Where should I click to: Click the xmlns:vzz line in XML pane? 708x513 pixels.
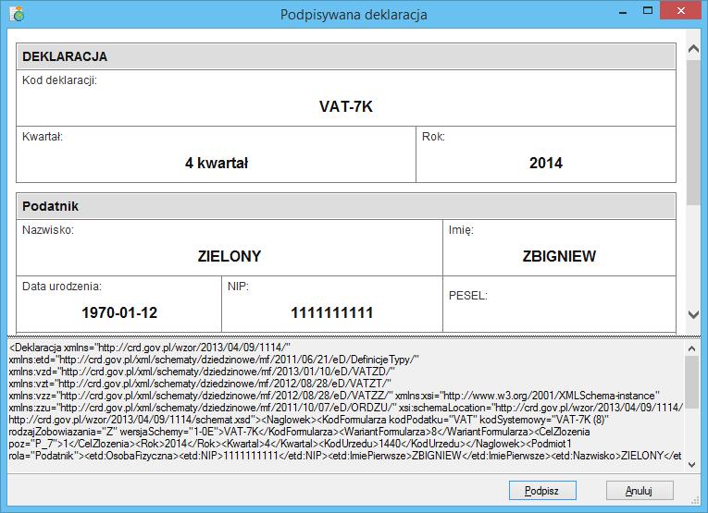coord(334,396)
